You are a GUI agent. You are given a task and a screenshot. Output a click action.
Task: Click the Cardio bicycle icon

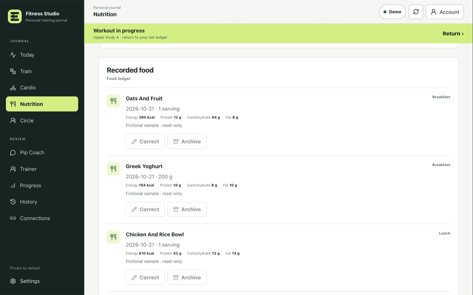click(x=13, y=88)
